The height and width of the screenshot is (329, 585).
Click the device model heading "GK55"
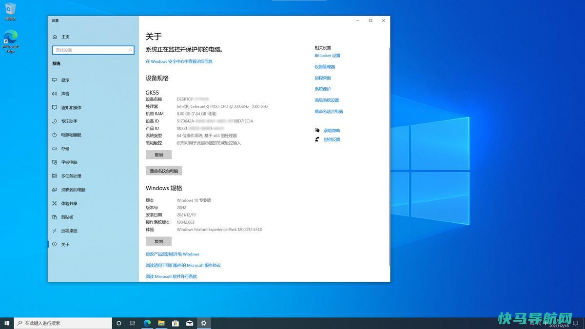point(152,93)
